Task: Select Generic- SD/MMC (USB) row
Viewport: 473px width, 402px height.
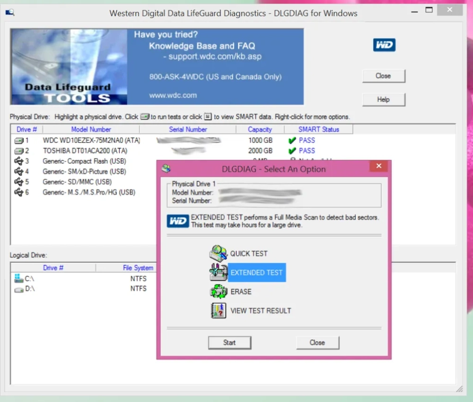Action: pos(77,182)
